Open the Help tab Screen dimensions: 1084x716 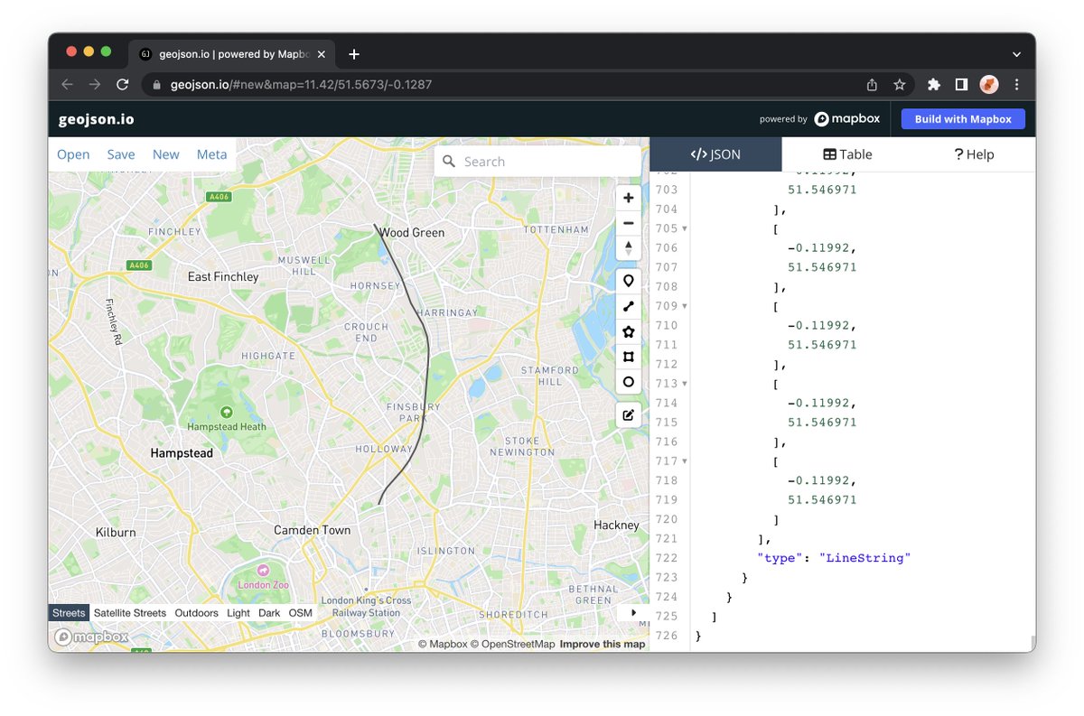coord(974,154)
